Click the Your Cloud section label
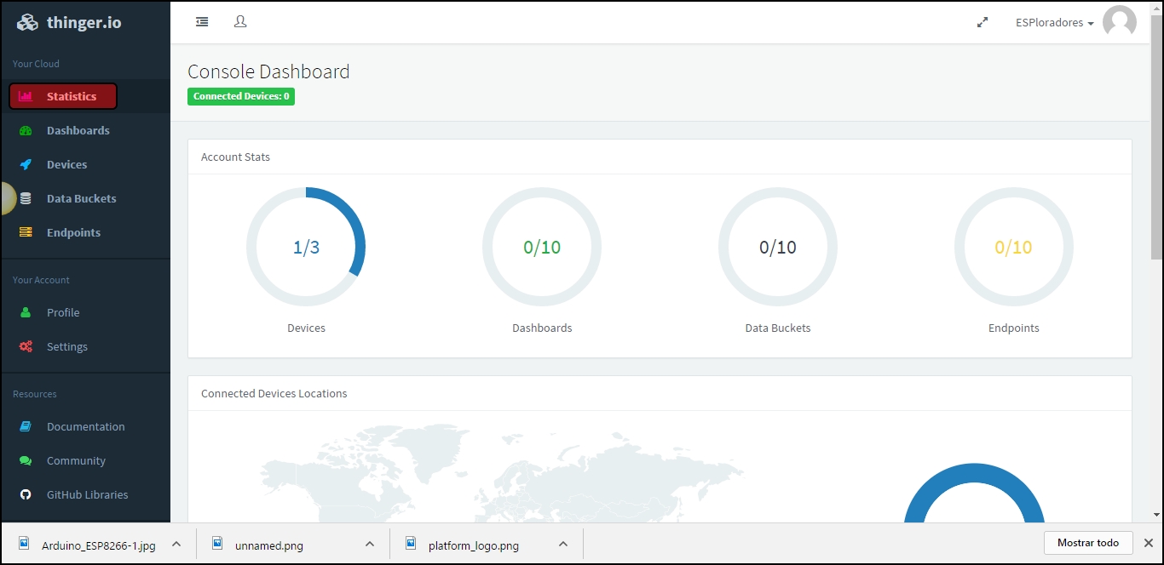1164x565 pixels. 36,64
